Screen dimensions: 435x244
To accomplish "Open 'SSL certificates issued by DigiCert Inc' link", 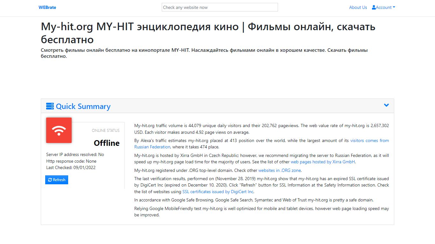I will point(218,192).
